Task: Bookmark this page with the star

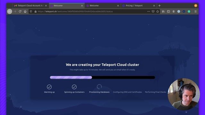Action: pyautogui.click(x=158, y=11)
